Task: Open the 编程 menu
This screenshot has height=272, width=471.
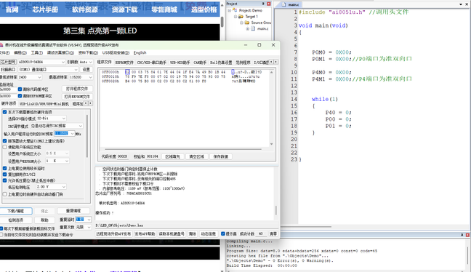Action: (x=20, y=52)
